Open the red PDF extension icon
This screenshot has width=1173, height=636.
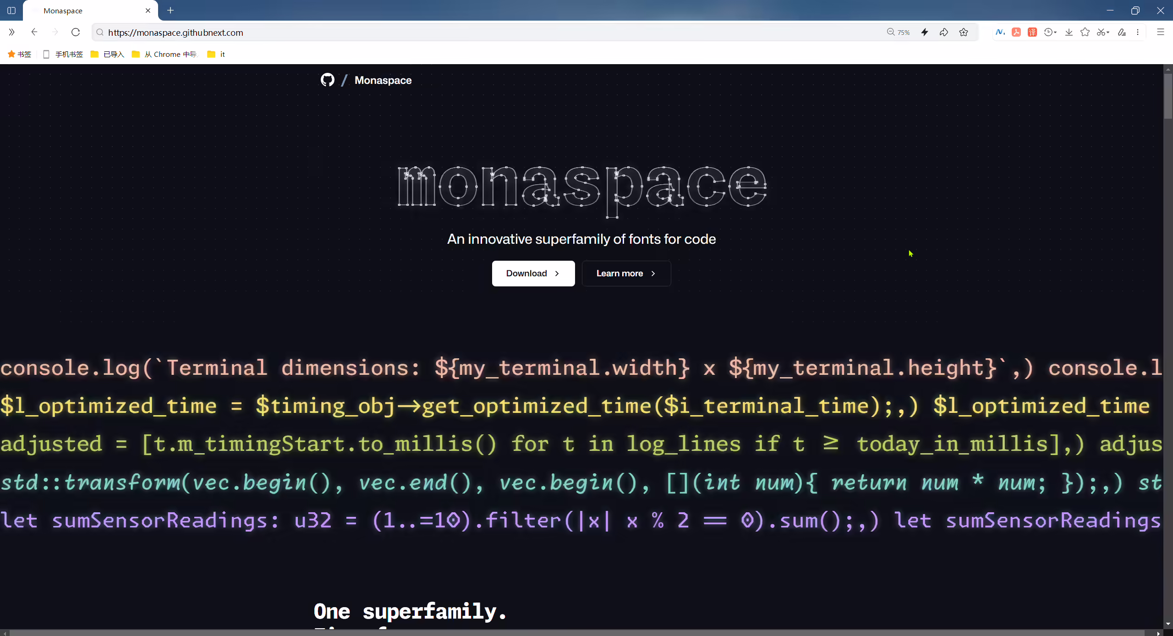click(x=1016, y=32)
